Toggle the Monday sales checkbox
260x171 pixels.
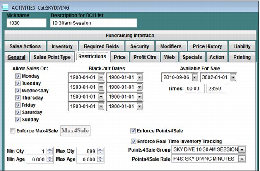(x=18, y=76)
